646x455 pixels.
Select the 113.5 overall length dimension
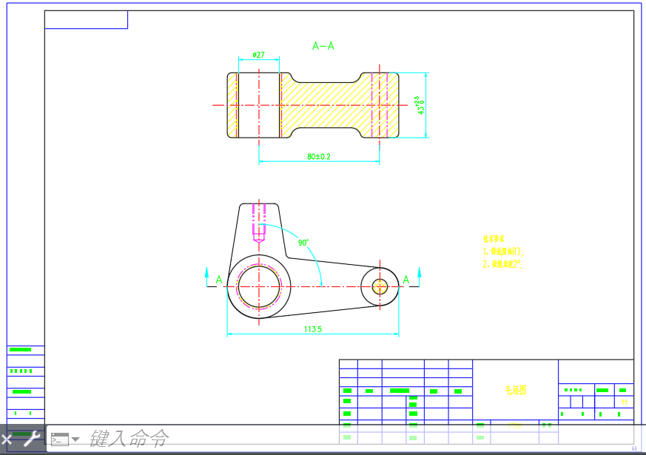tap(313, 329)
